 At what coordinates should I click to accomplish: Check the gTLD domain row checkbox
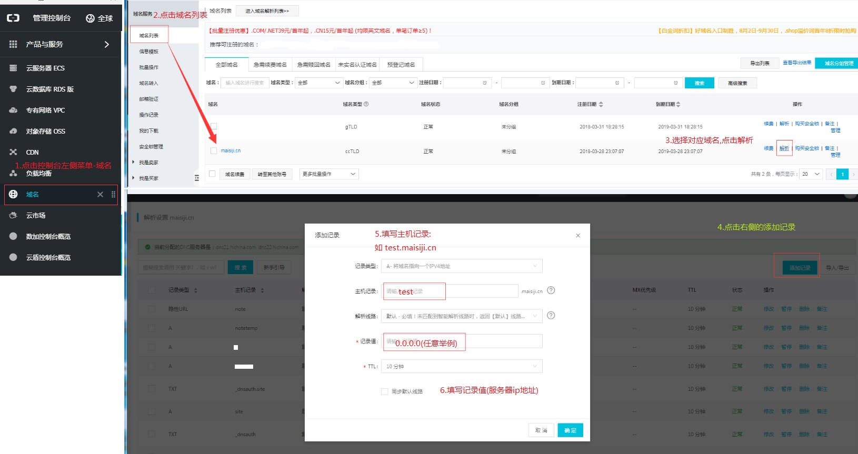tap(214, 126)
